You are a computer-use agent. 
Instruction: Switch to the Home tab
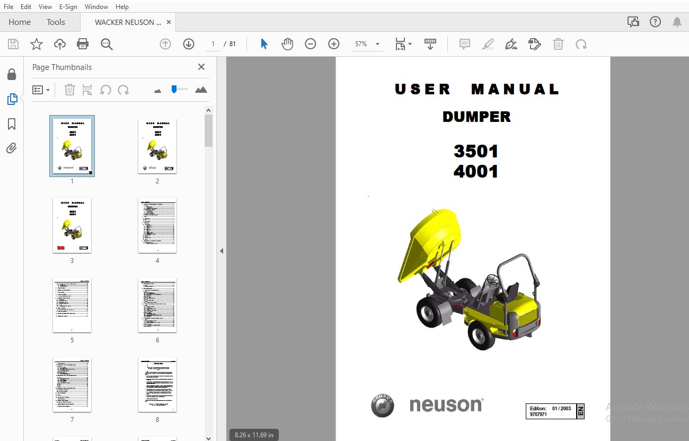(x=20, y=22)
